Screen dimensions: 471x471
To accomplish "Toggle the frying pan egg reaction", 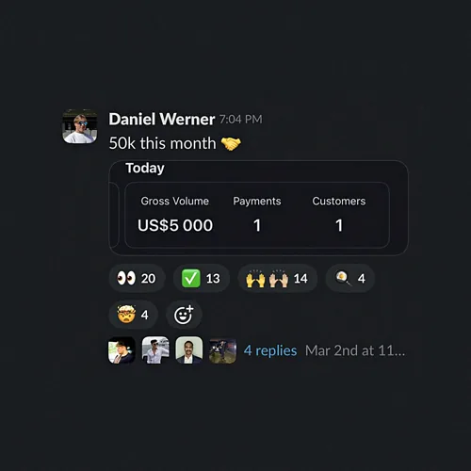I will coord(350,278).
